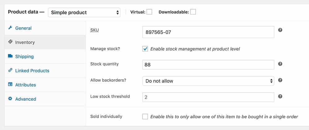Click the underlined 'SKU' label
The height and width of the screenshot is (130, 309).
tap(95, 30)
